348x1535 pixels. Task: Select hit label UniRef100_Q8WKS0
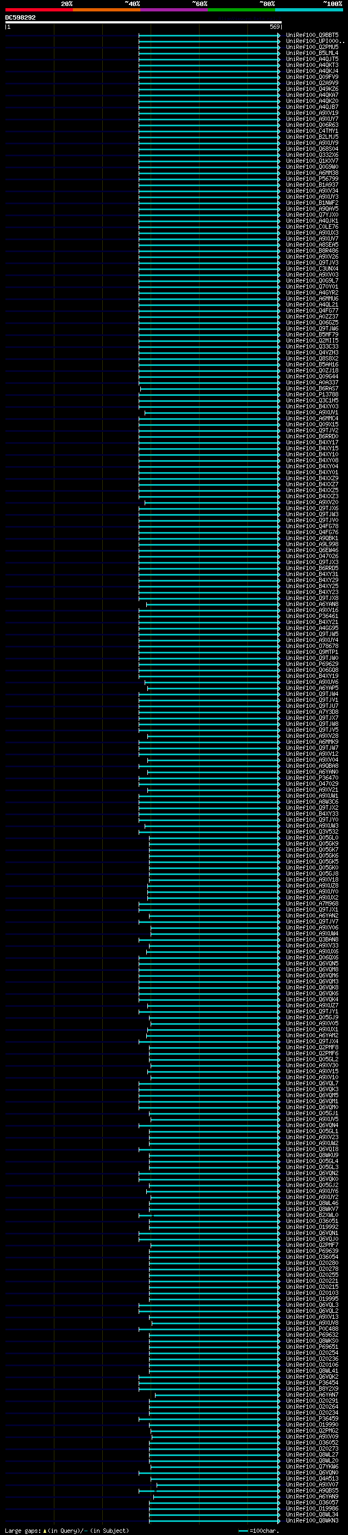pos(312,1341)
